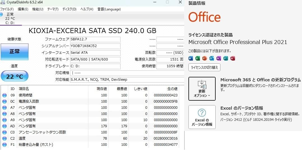Screen dimensions: 302x150
Task: Open the ヘルプ(H) menu
Action: tap(87, 9)
